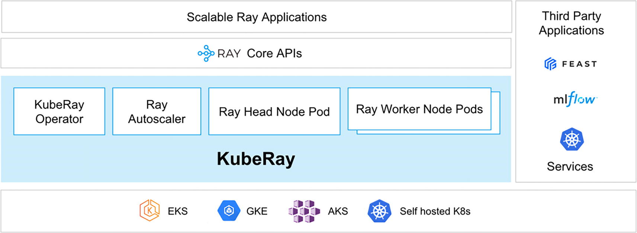Click the 'RAY' wordmark text
The width and height of the screenshot is (637, 233).
point(229,54)
